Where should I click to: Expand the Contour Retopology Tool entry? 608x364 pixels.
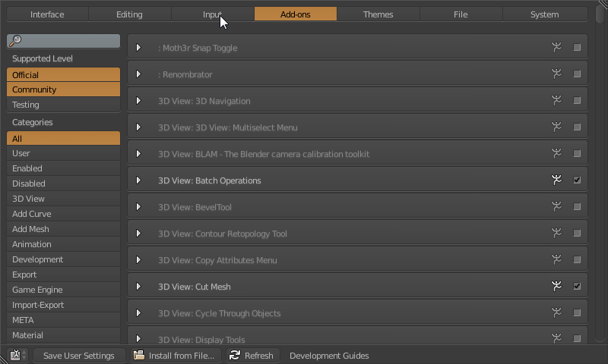pos(138,234)
